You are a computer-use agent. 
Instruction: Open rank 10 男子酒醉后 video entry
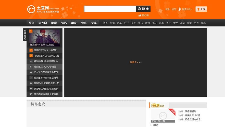(x=46, y=94)
